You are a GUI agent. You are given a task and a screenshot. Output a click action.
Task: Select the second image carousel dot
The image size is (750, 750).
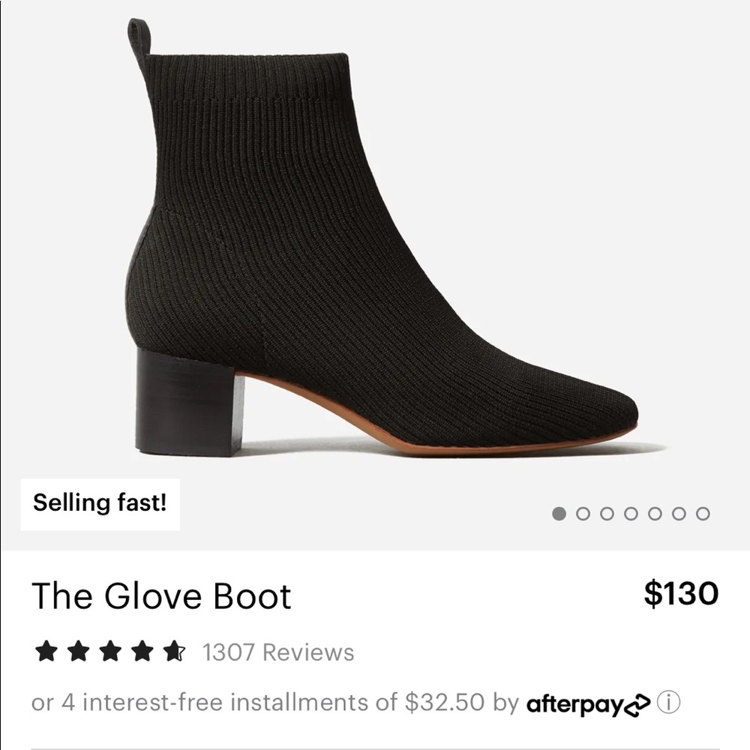(x=583, y=511)
